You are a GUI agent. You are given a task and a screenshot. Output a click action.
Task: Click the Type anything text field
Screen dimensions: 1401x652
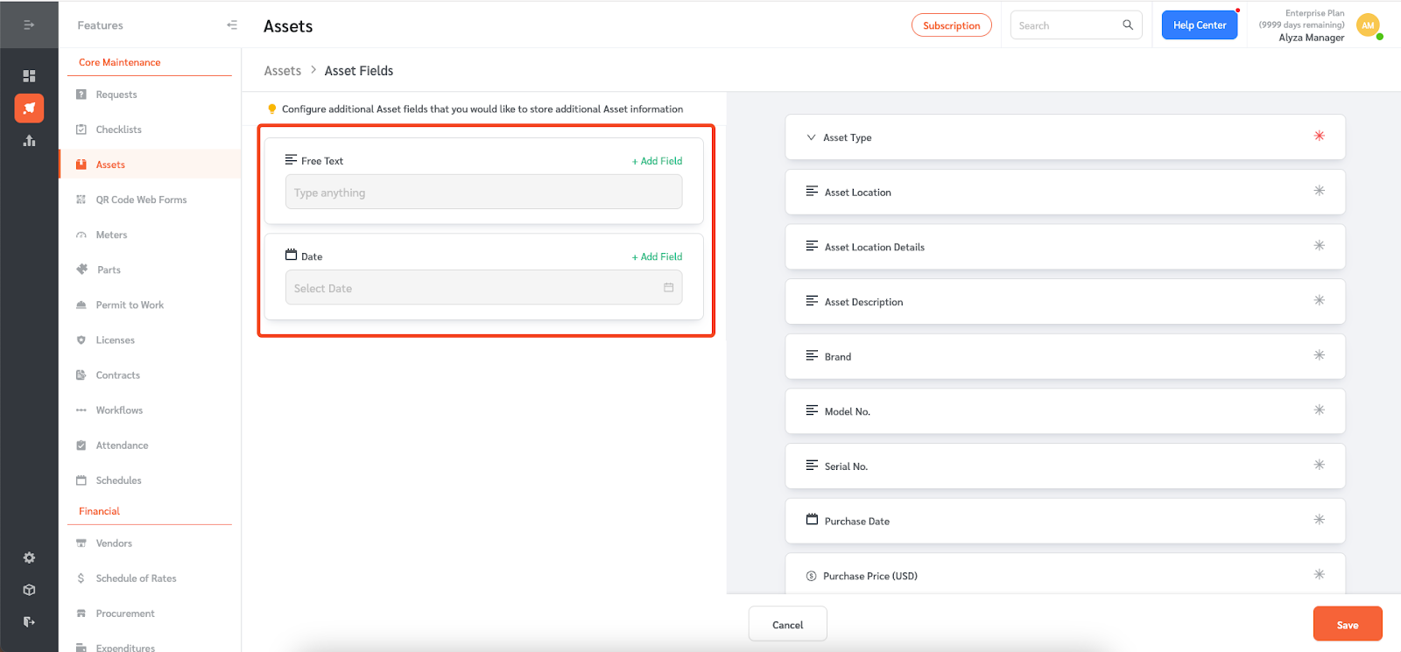[483, 192]
